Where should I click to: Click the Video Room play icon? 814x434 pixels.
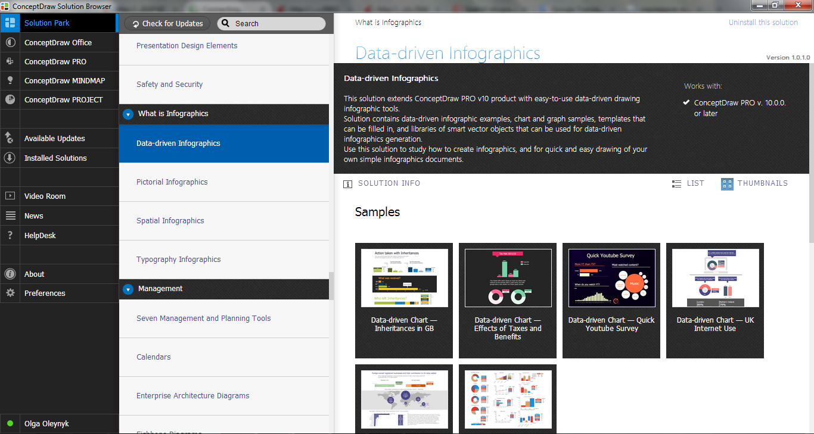(10, 196)
